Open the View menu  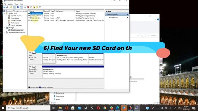[x=16, y=4]
